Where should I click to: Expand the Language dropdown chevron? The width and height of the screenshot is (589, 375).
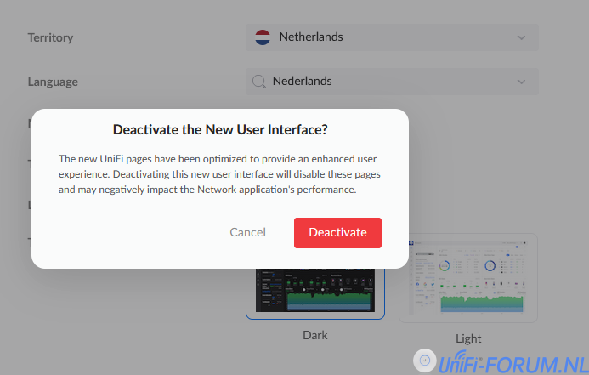521,82
